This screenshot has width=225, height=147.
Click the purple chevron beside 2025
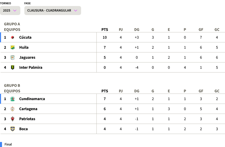(x=15, y=11)
